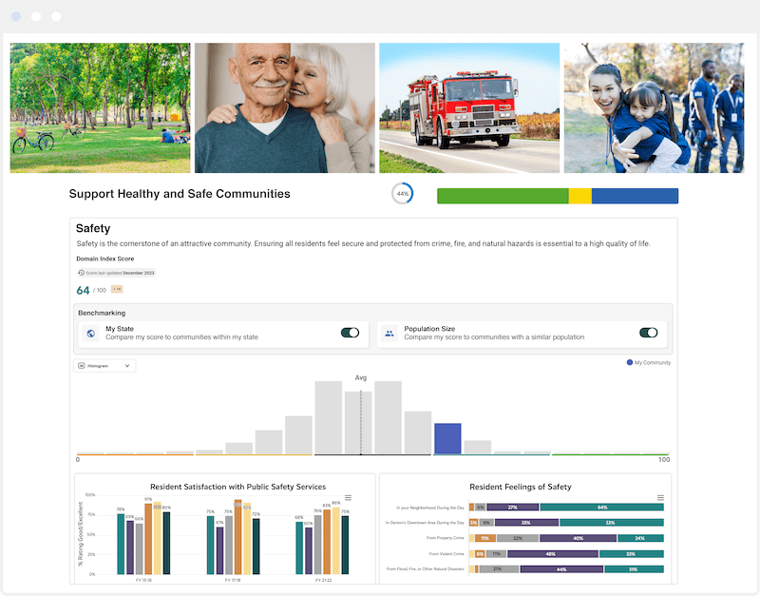Click the people icon beside Population Size

click(x=389, y=333)
